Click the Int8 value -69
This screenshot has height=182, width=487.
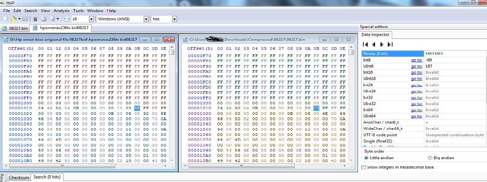pyautogui.click(x=455, y=60)
